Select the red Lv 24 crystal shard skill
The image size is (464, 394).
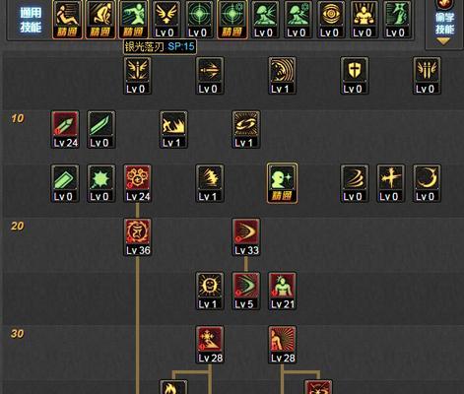pyautogui.click(x=65, y=129)
